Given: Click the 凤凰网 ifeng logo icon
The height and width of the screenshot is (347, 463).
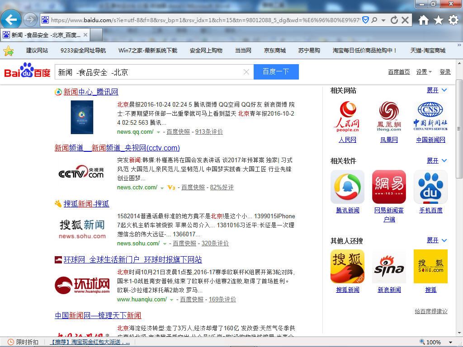Looking at the screenshot, I should click(x=389, y=117).
